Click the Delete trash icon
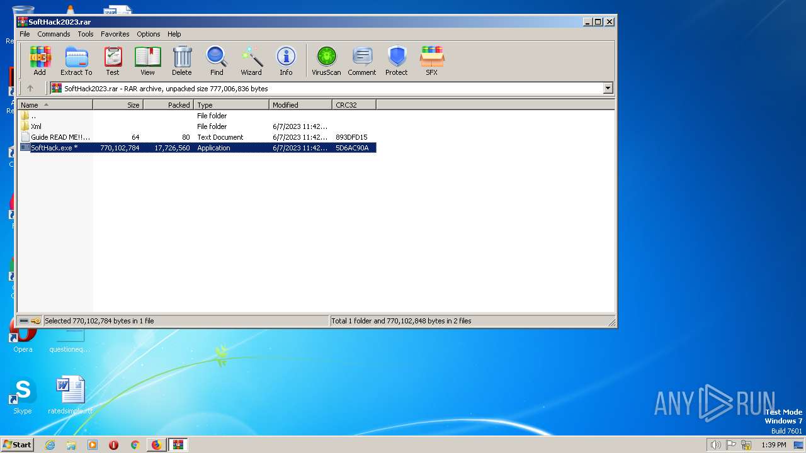806x453 pixels. pyautogui.click(x=182, y=61)
